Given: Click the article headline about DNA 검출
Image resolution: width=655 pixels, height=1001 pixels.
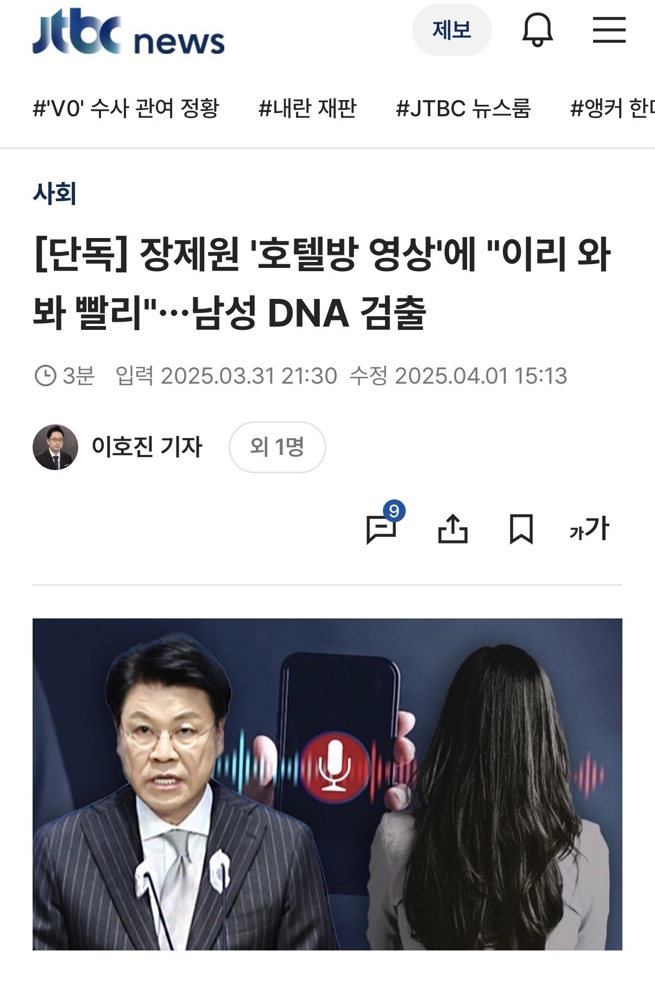Looking at the screenshot, I should click(x=322, y=283).
